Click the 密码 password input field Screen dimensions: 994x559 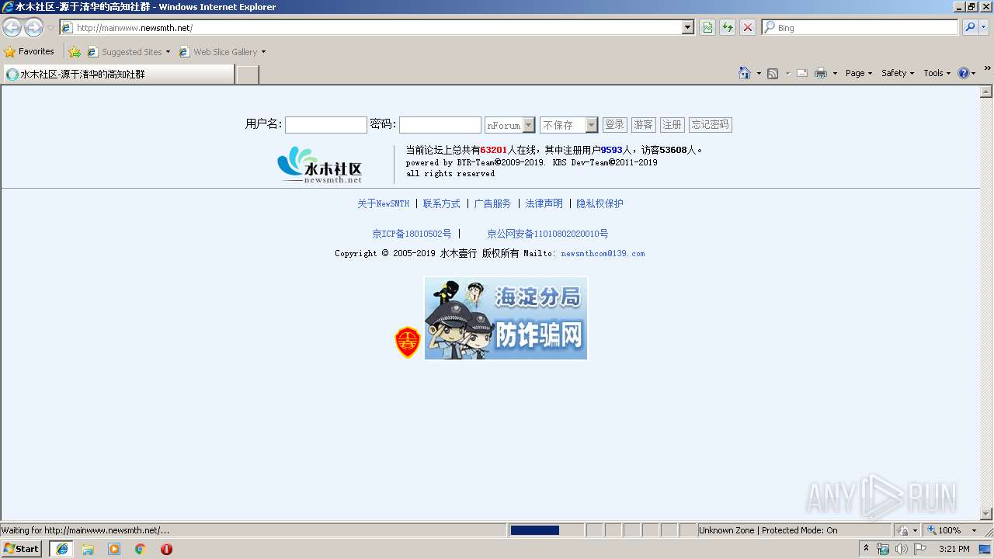pyautogui.click(x=440, y=125)
